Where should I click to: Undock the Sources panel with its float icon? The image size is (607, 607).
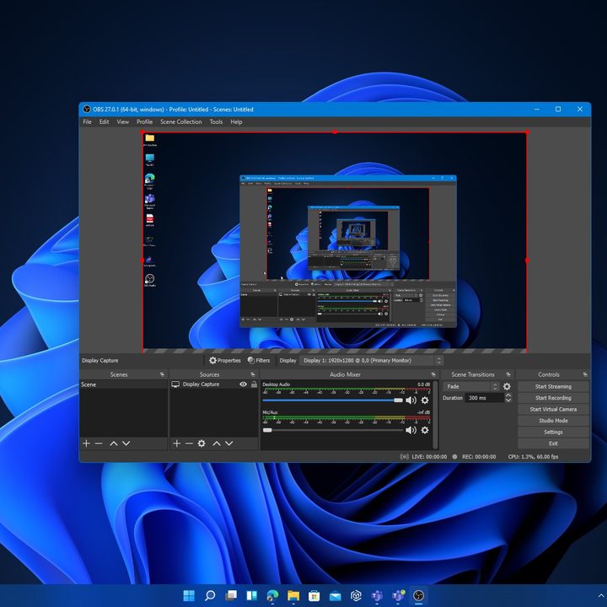coord(252,374)
